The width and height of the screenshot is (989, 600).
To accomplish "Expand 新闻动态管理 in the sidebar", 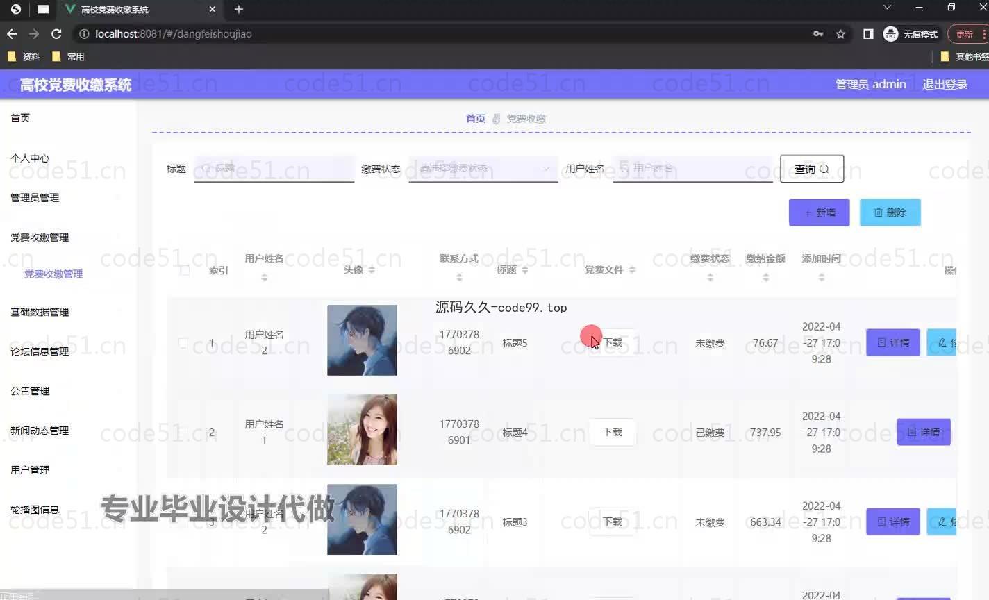I will pos(40,431).
